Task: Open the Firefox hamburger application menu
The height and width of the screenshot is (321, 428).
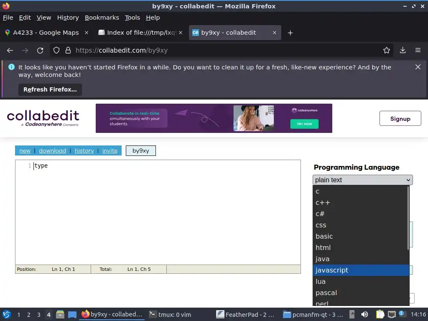Action: pos(418,50)
